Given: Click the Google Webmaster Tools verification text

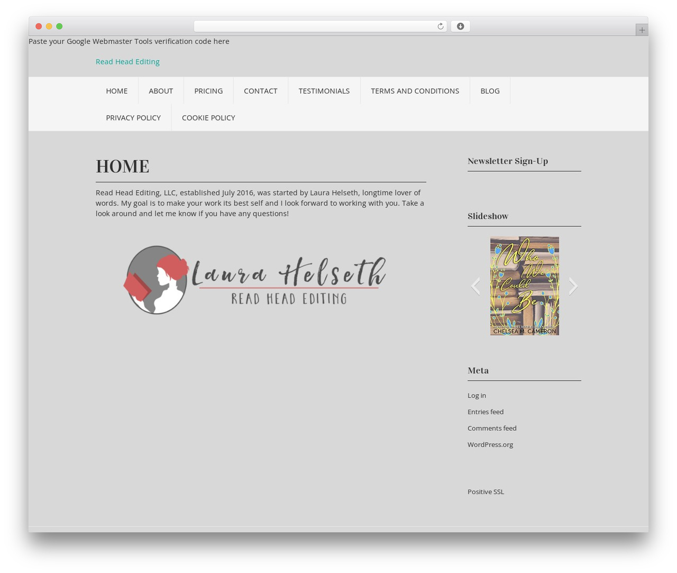Looking at the screenshot, I should [x=129, y=41].
